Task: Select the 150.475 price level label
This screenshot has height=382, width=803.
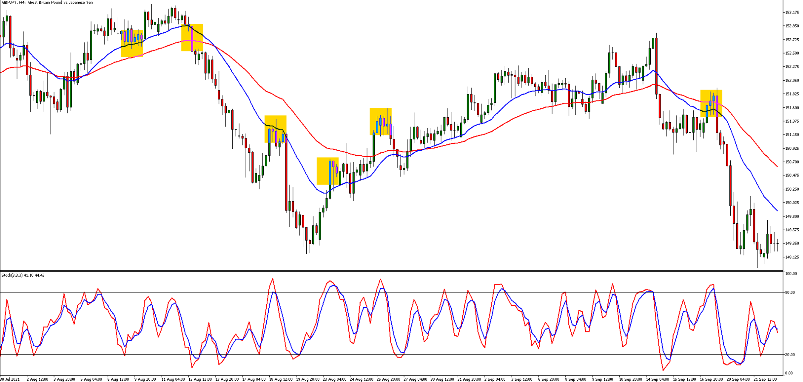Action: (792, 175)
